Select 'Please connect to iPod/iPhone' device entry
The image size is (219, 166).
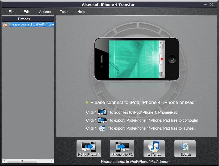[x=32, y=24]
